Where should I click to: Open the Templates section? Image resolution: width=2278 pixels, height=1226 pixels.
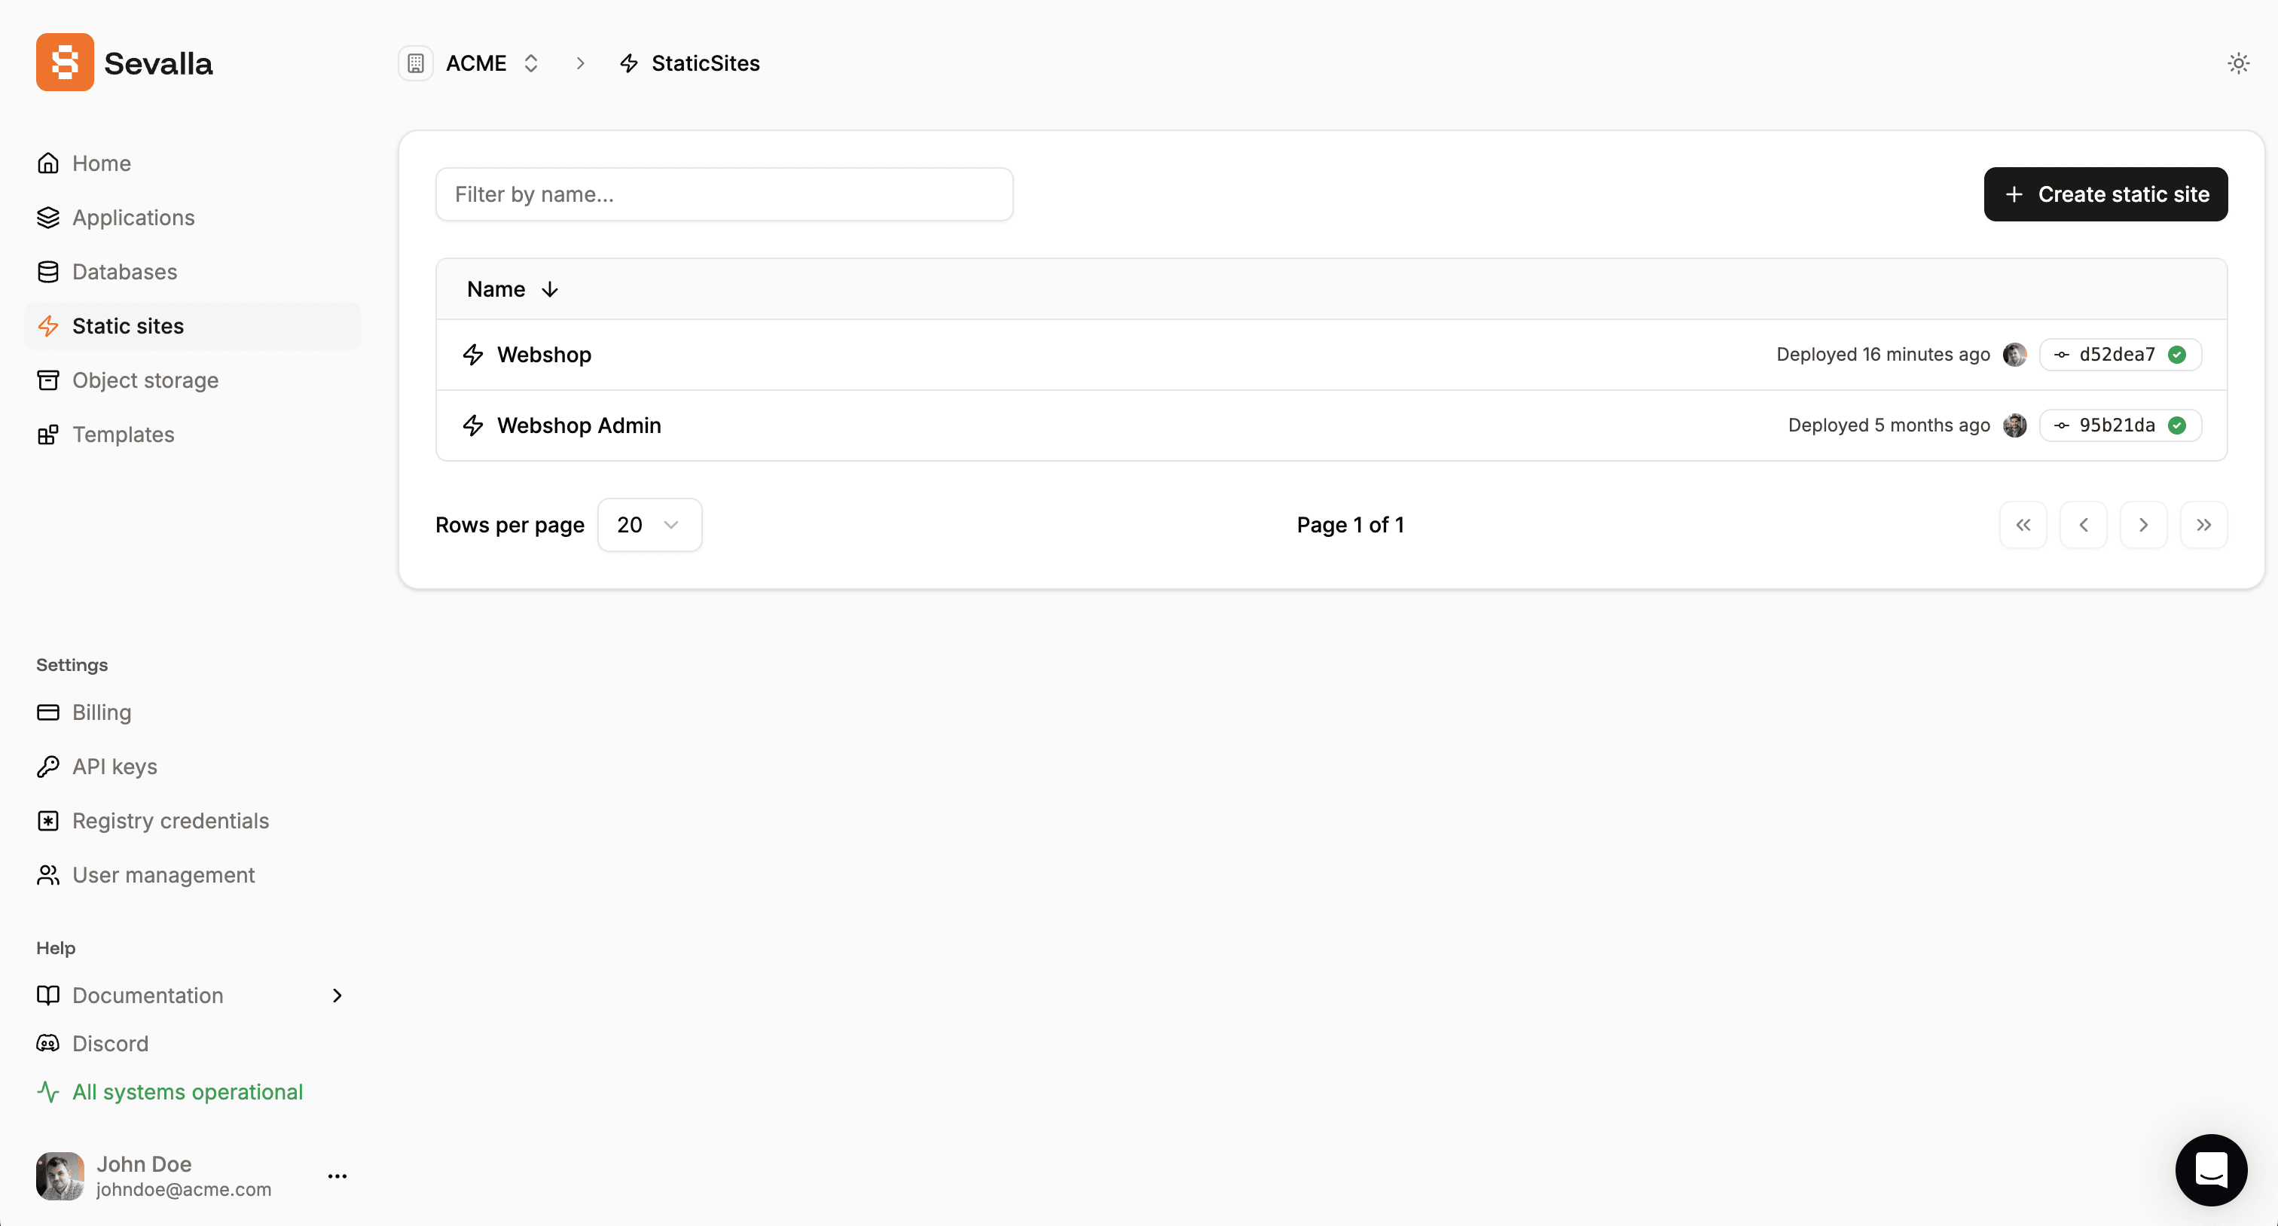click(123, 434)
